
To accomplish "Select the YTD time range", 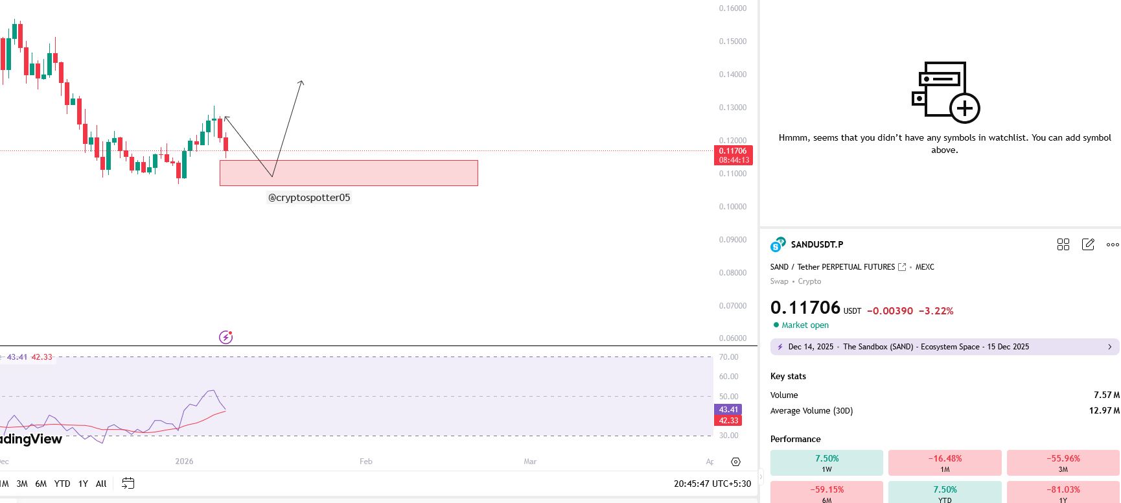I will point(62,484).
